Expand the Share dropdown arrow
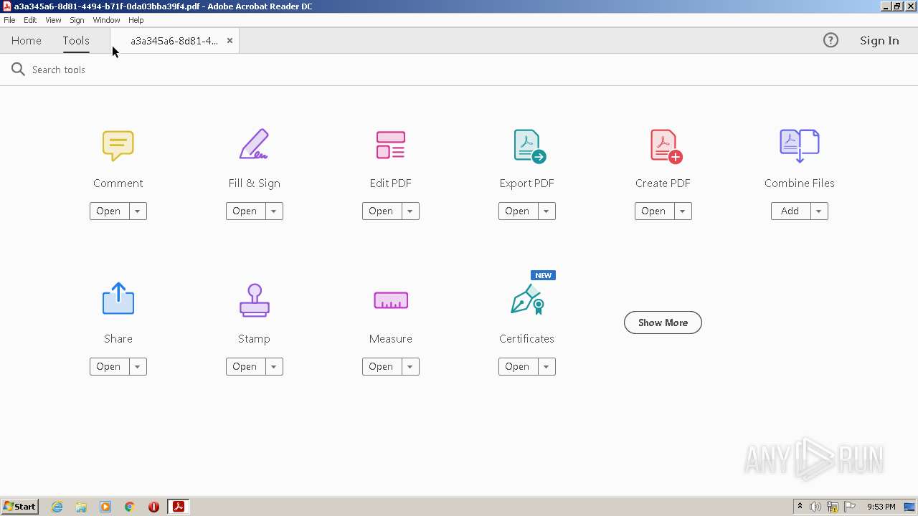This screenshot has height=516, width=918. point(137,367)
